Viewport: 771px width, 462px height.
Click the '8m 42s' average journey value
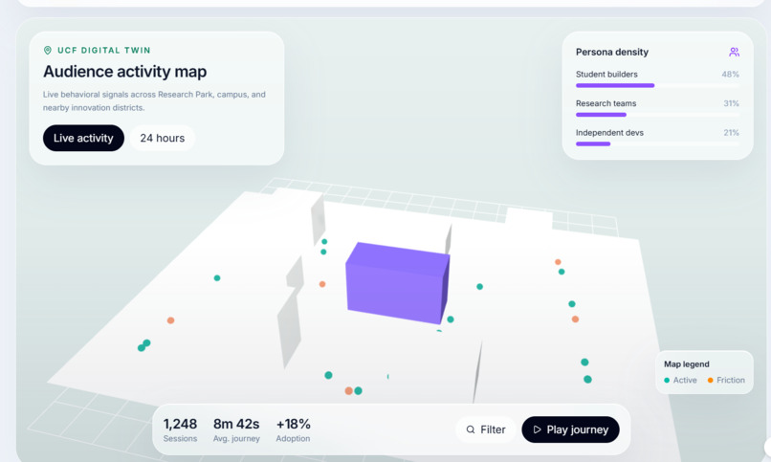coord(236,424)
